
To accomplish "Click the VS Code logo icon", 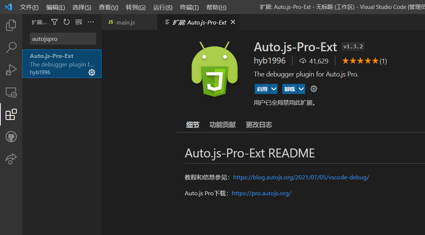I will (9, 7).
